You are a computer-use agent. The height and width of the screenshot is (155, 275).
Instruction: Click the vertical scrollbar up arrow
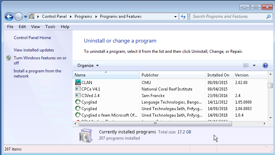[x=271, y=74]
